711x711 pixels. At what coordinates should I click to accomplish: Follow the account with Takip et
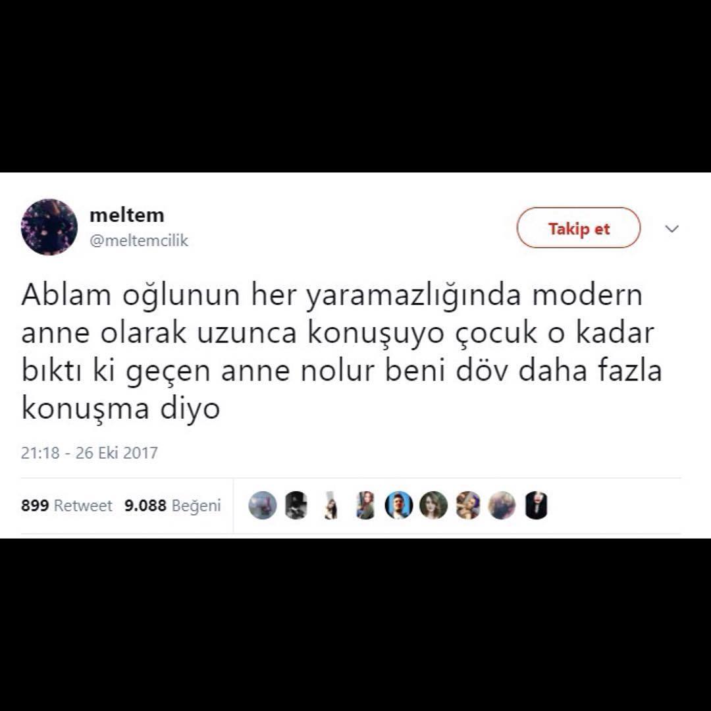[x=579, y=228]
